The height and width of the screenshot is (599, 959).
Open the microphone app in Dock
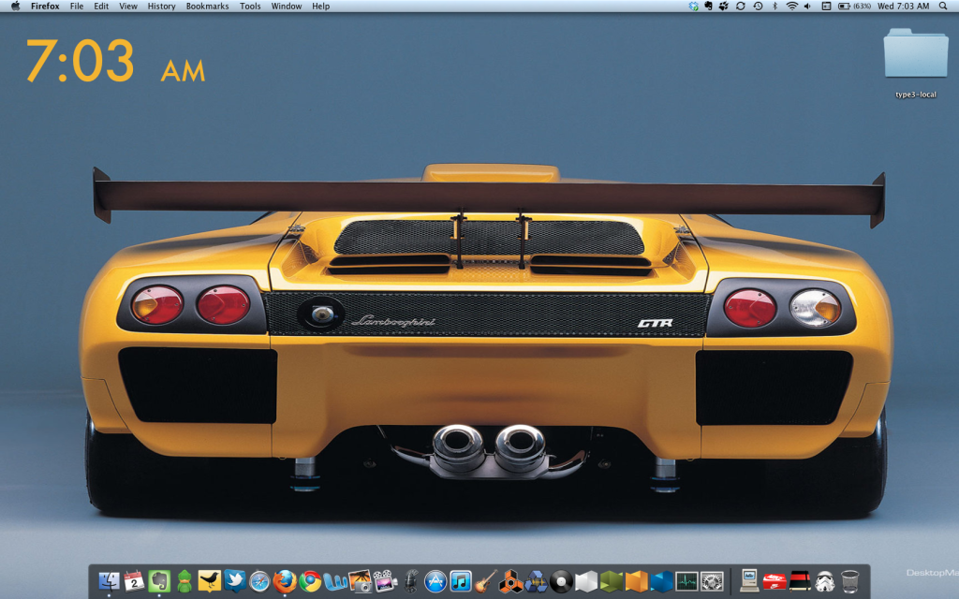click(411, 580)
